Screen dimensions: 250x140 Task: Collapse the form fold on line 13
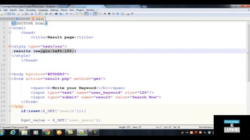(x=10, y=79)
